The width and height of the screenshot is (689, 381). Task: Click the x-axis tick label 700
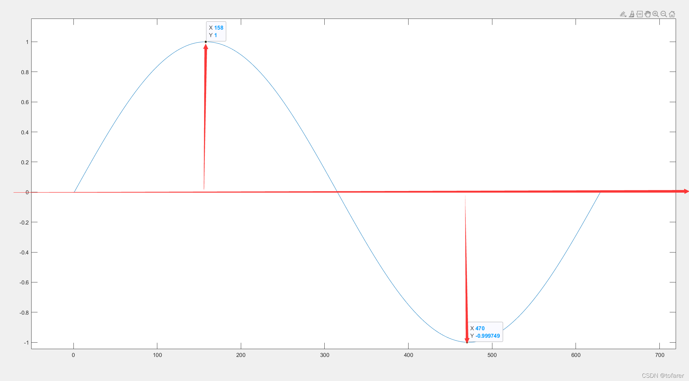[660, 355]
